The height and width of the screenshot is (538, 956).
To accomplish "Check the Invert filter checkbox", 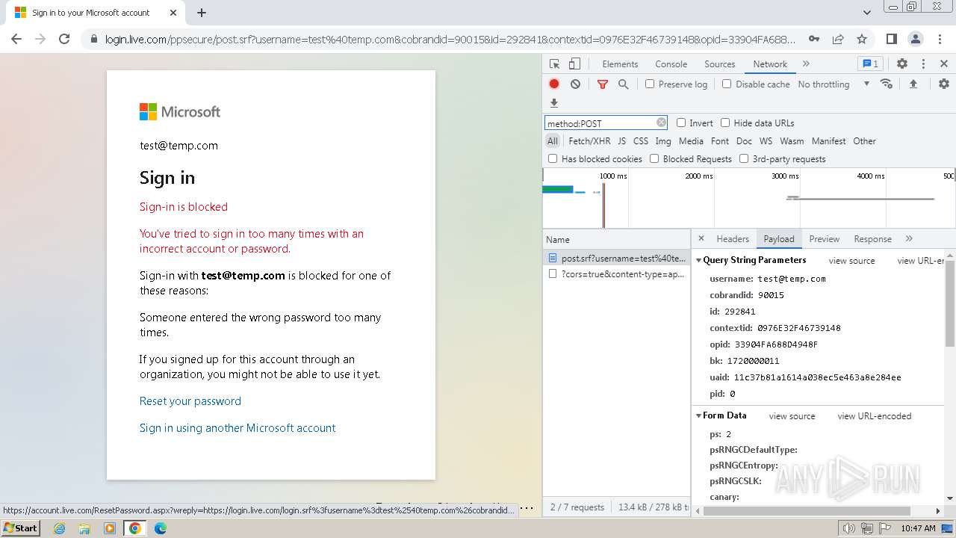I will click(681, 123).
